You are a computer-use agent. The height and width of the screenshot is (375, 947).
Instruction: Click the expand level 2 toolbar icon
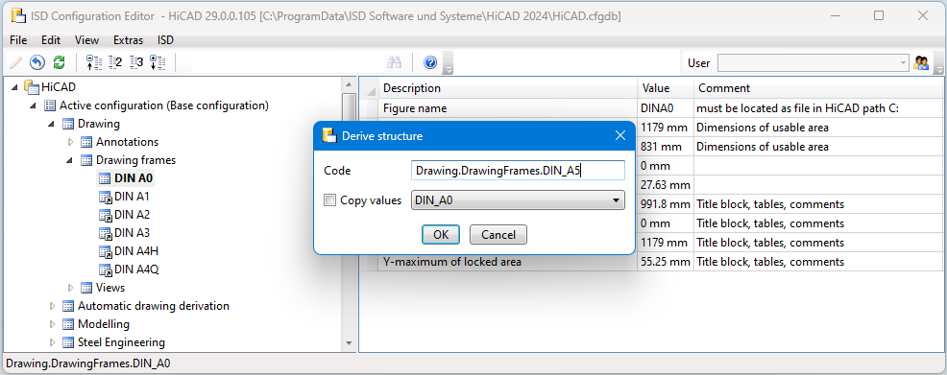(x=114, y=62)
